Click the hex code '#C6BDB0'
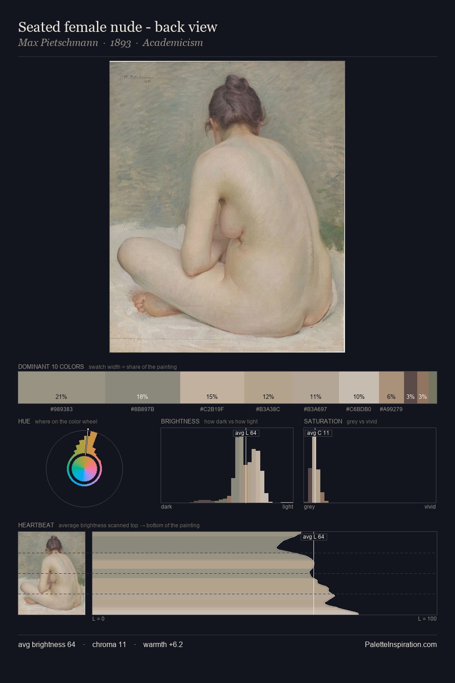The width and height of the screenshot is (455, 683). [x=359, y=409]
